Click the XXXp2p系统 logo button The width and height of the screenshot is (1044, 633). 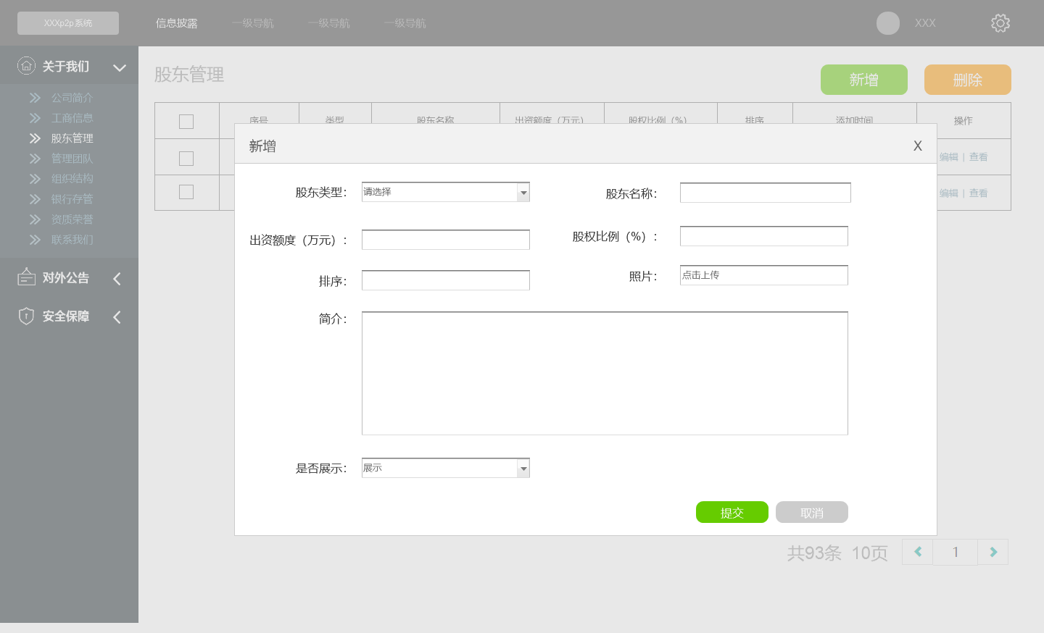[68, 23]
